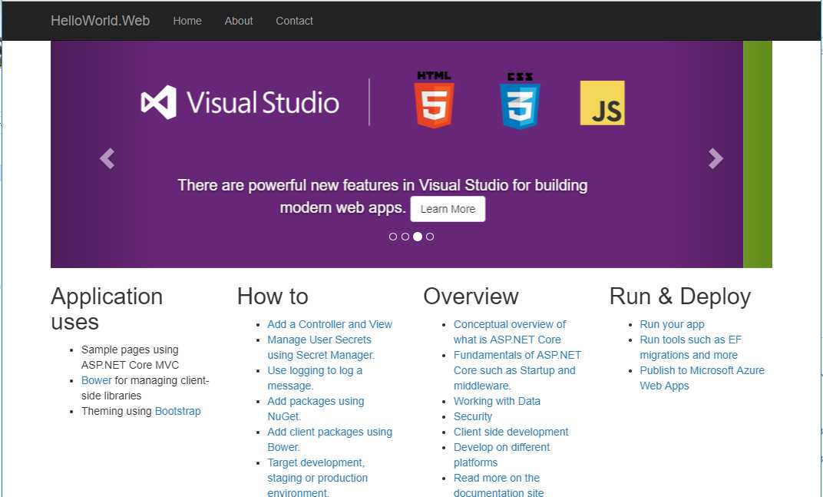Open the Security link under Overview
Viewport: 823px width, 497px height.
point(473,416)
